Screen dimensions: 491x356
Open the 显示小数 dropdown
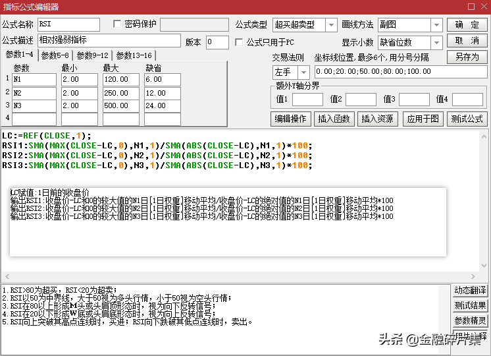click(x=436, y=43)
